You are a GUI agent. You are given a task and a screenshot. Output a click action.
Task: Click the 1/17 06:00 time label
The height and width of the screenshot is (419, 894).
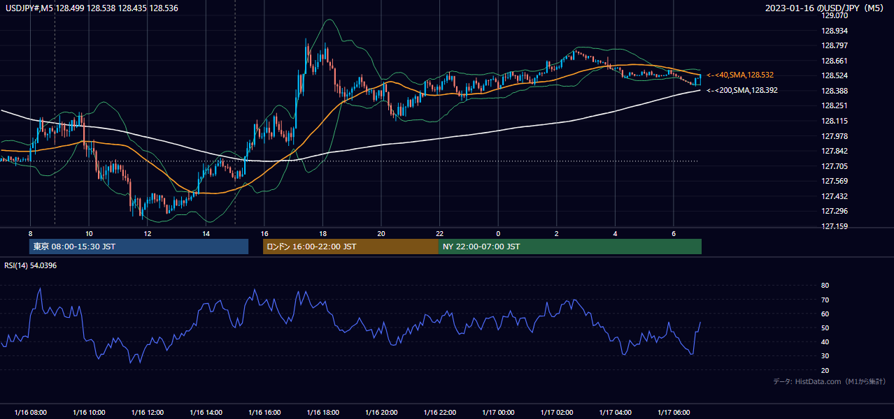pyautogui.click(x=674, y=413)
